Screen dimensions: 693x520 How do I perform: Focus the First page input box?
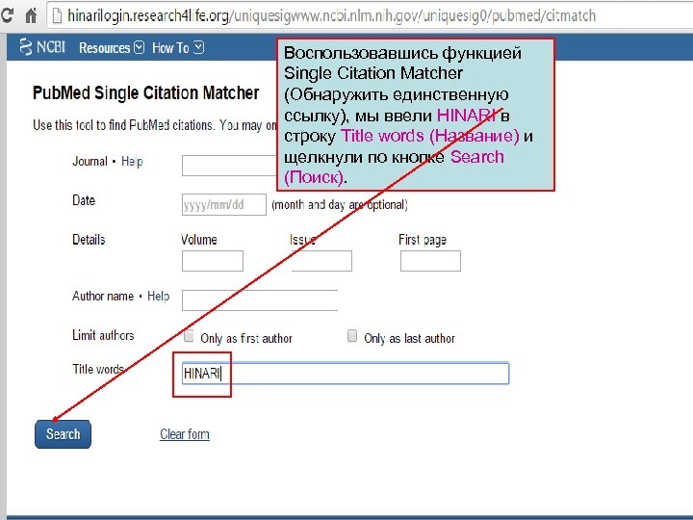[x=430, y=261]
